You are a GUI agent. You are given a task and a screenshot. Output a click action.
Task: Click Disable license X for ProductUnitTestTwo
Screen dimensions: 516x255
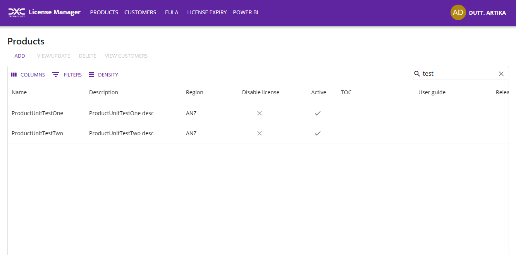260,133
